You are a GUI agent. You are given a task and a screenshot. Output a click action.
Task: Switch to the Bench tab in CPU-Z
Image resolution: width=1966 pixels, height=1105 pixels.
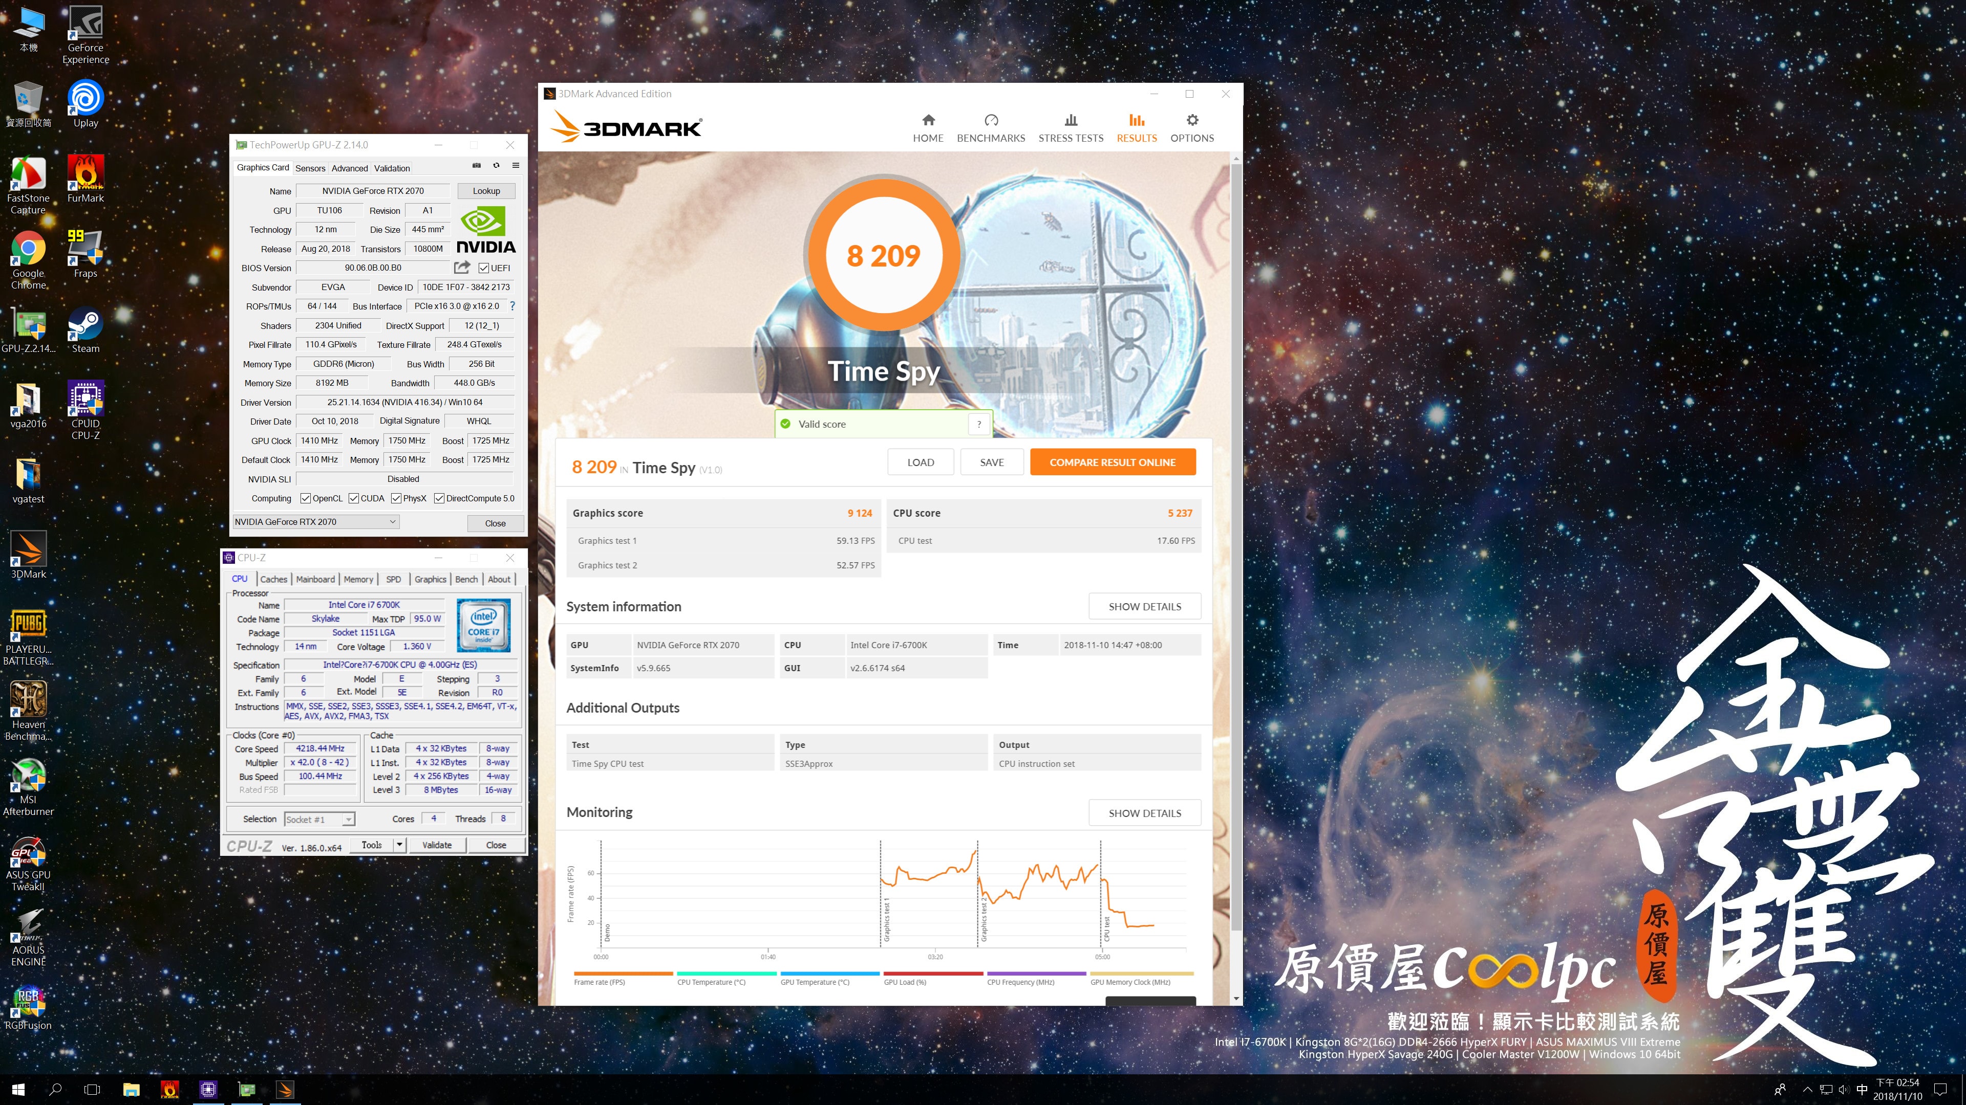click(x=465, y=579)
